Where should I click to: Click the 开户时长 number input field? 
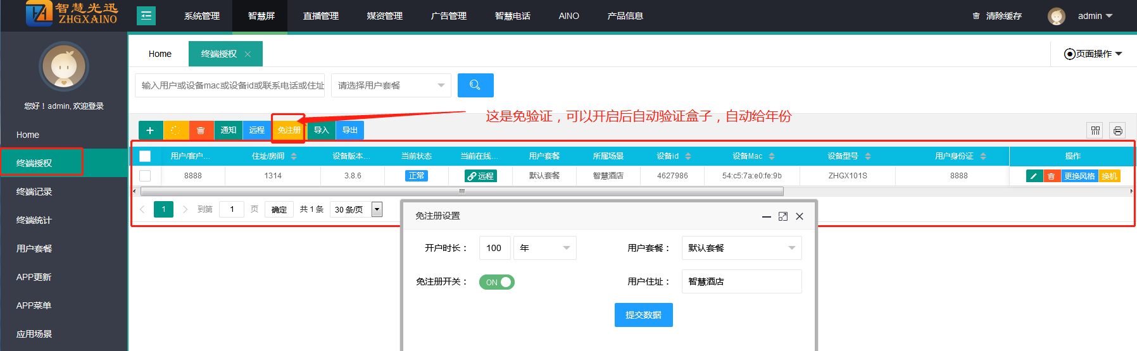click(494, 248)
